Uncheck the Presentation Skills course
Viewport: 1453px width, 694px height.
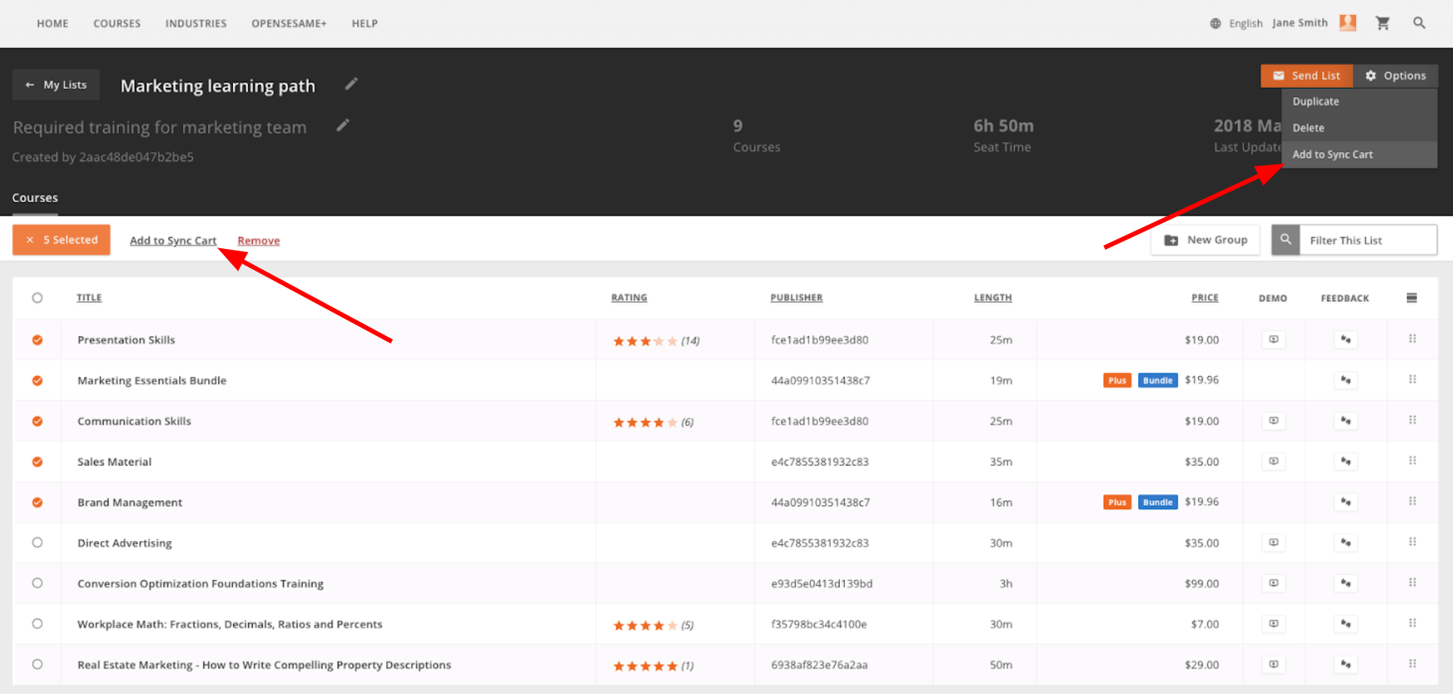pos(37,341)
